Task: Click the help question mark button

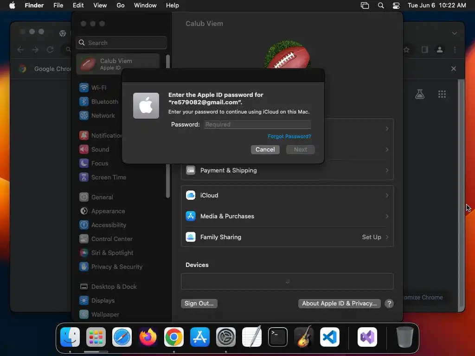Action: (x=389, y=303)
